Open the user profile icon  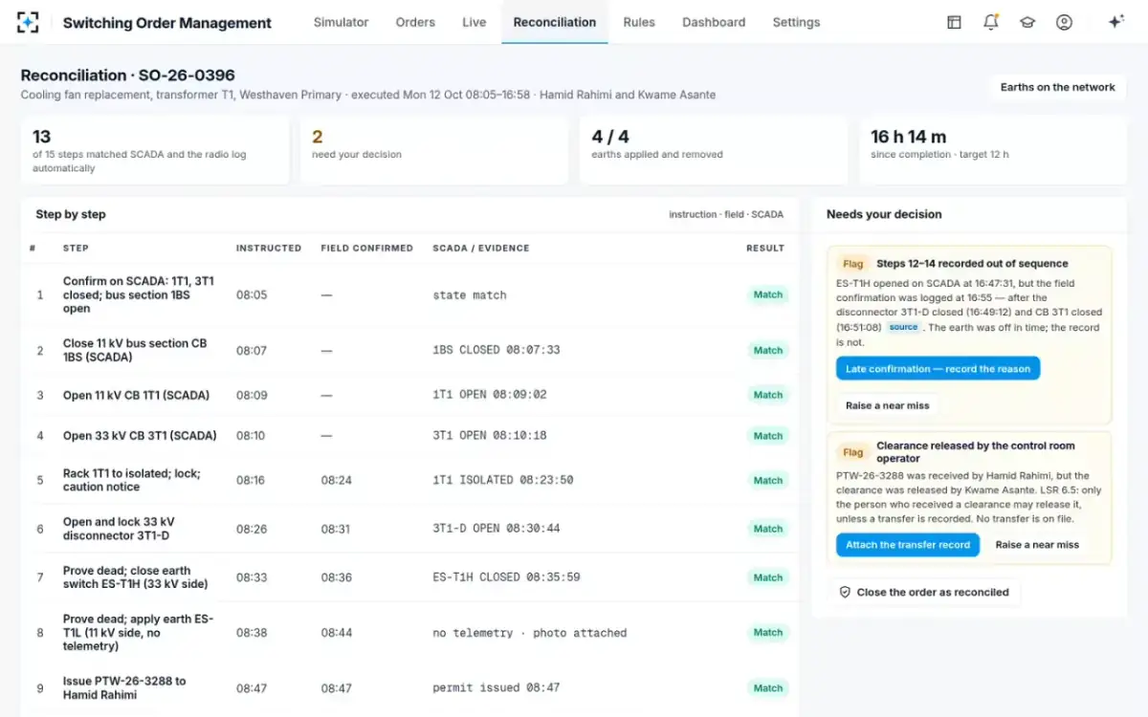(1064, 22)
